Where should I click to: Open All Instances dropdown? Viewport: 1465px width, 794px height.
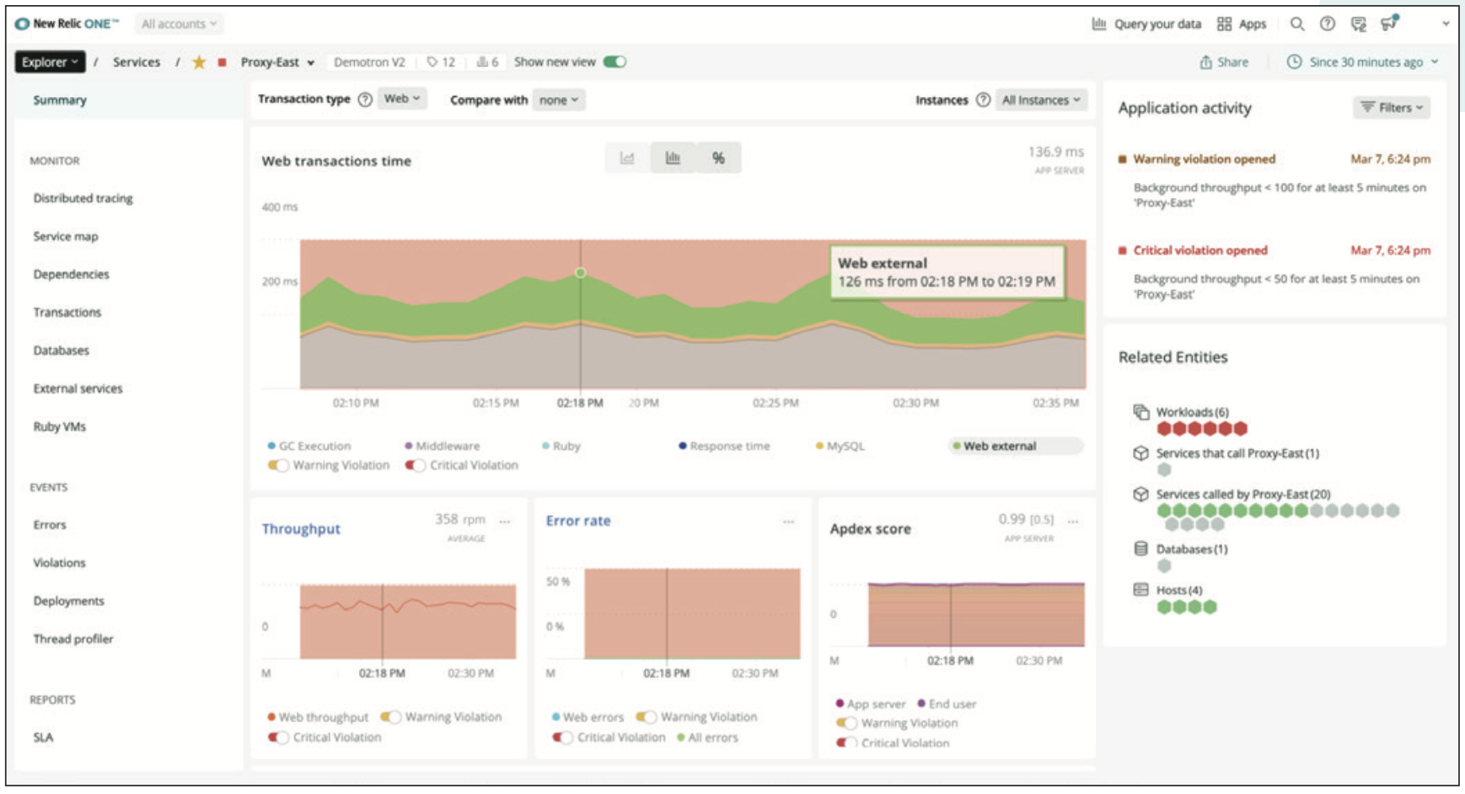point(1041,100)
